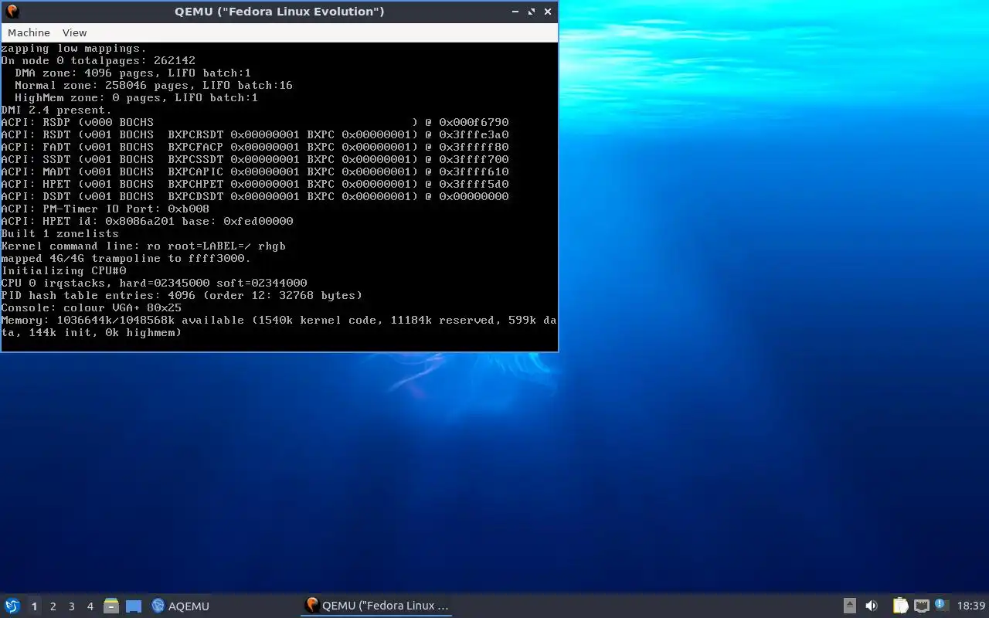Click the 'ACPI: PM-Timer IO Port' line

(105, 209)
